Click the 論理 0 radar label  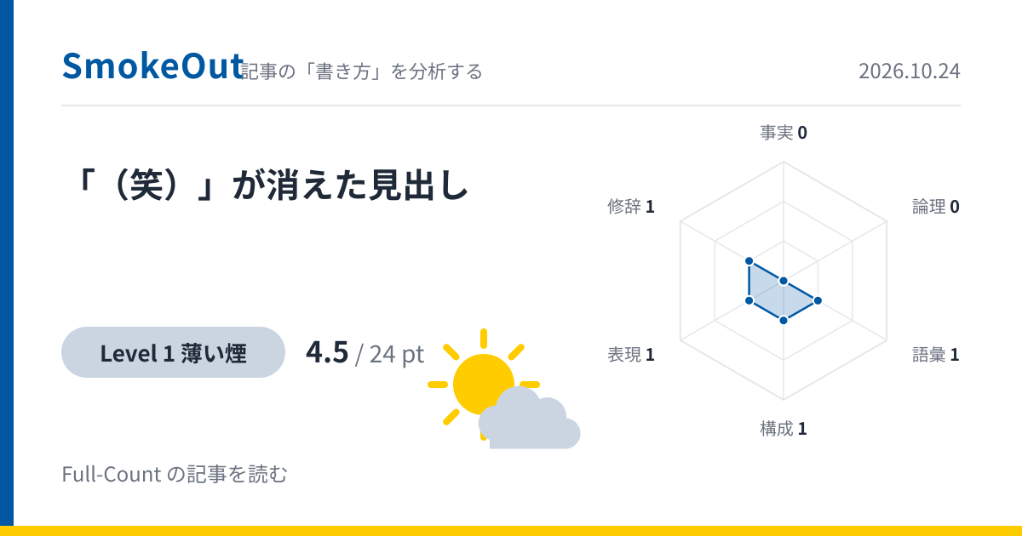(936, 207)
